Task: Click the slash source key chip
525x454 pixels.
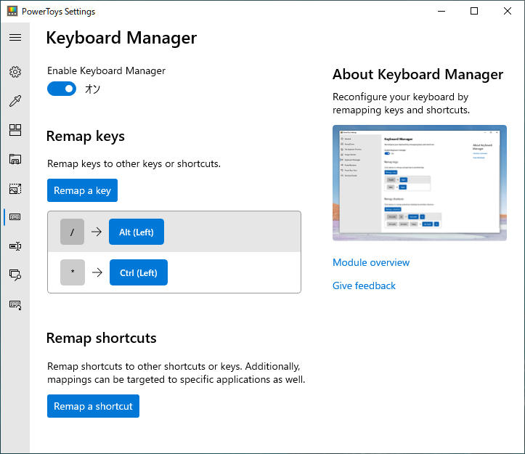Action: (x=73, y=232)
